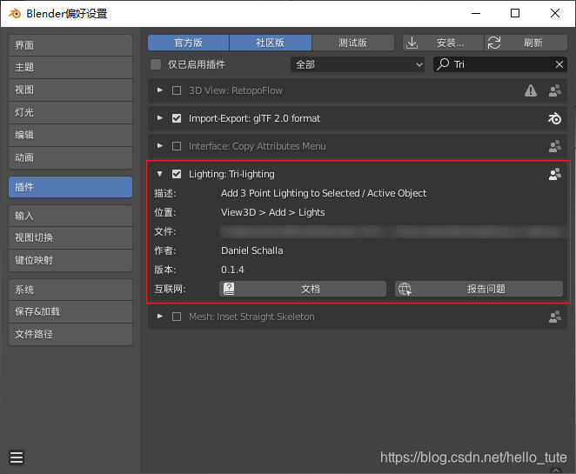Enable the 3D View: RetopoFlow add-on
The height and width of the screenshot is (474, 576).
click(x=177, y=90)
